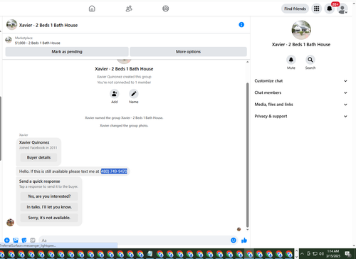The width and height of the screenshot is (356, 259).
Task: Click the highlighted phone number text
Action: (x=114, y=171)
